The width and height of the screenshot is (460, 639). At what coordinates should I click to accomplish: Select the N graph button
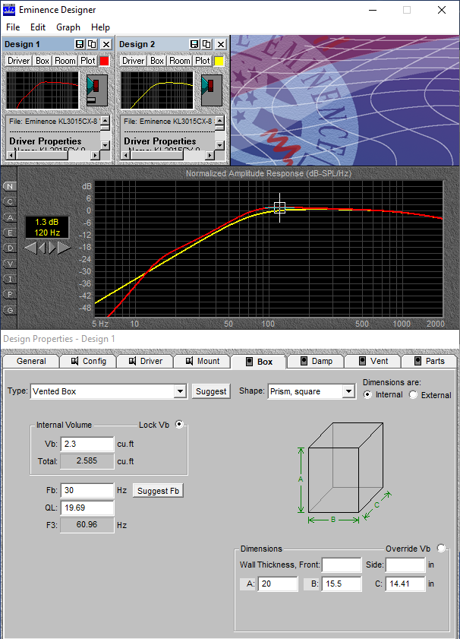(x=10, y=186)
